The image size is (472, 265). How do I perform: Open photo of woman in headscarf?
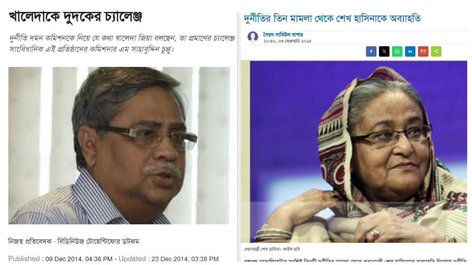pyautogui.click(x=358, y=152)
